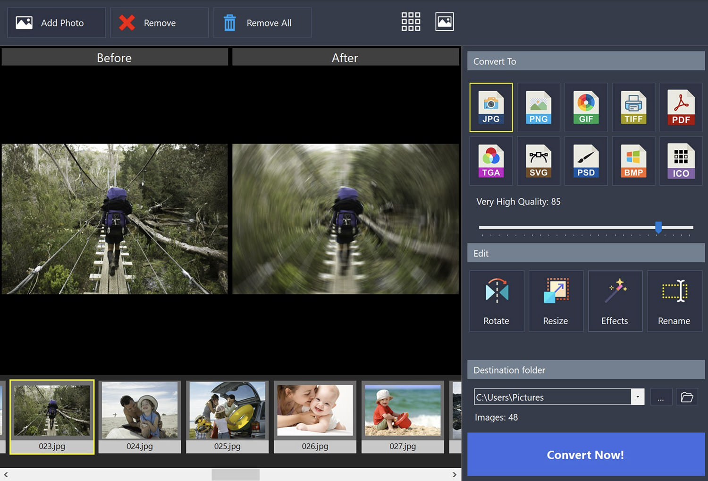Open the Effects editing tool
Viewport: 708px width, 481px height.
coord(615,301)
